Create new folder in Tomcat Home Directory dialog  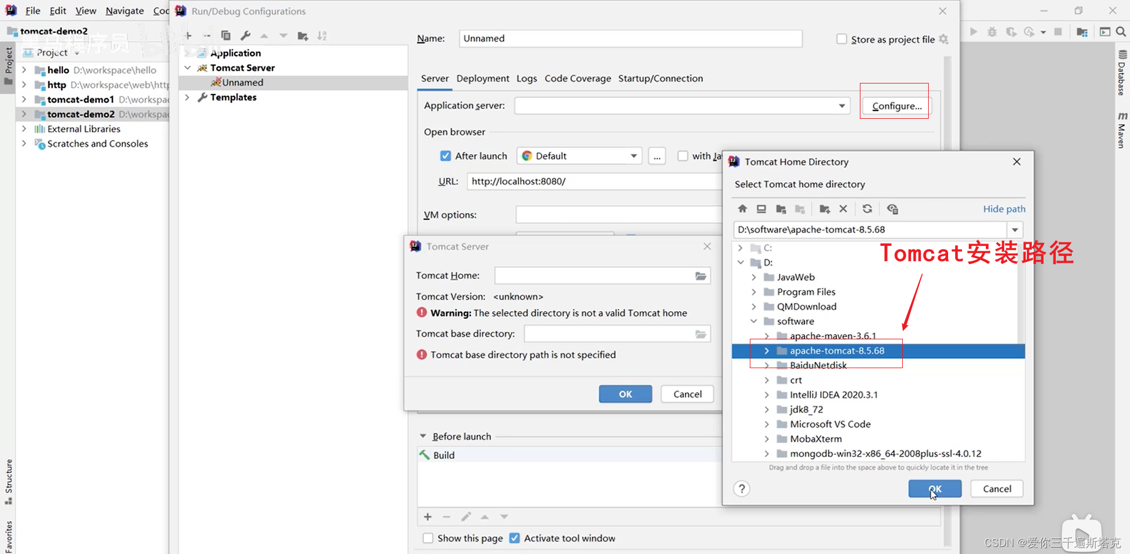tap(824, 209)
